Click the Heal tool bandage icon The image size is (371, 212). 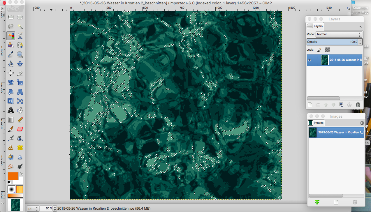point(20,148)
